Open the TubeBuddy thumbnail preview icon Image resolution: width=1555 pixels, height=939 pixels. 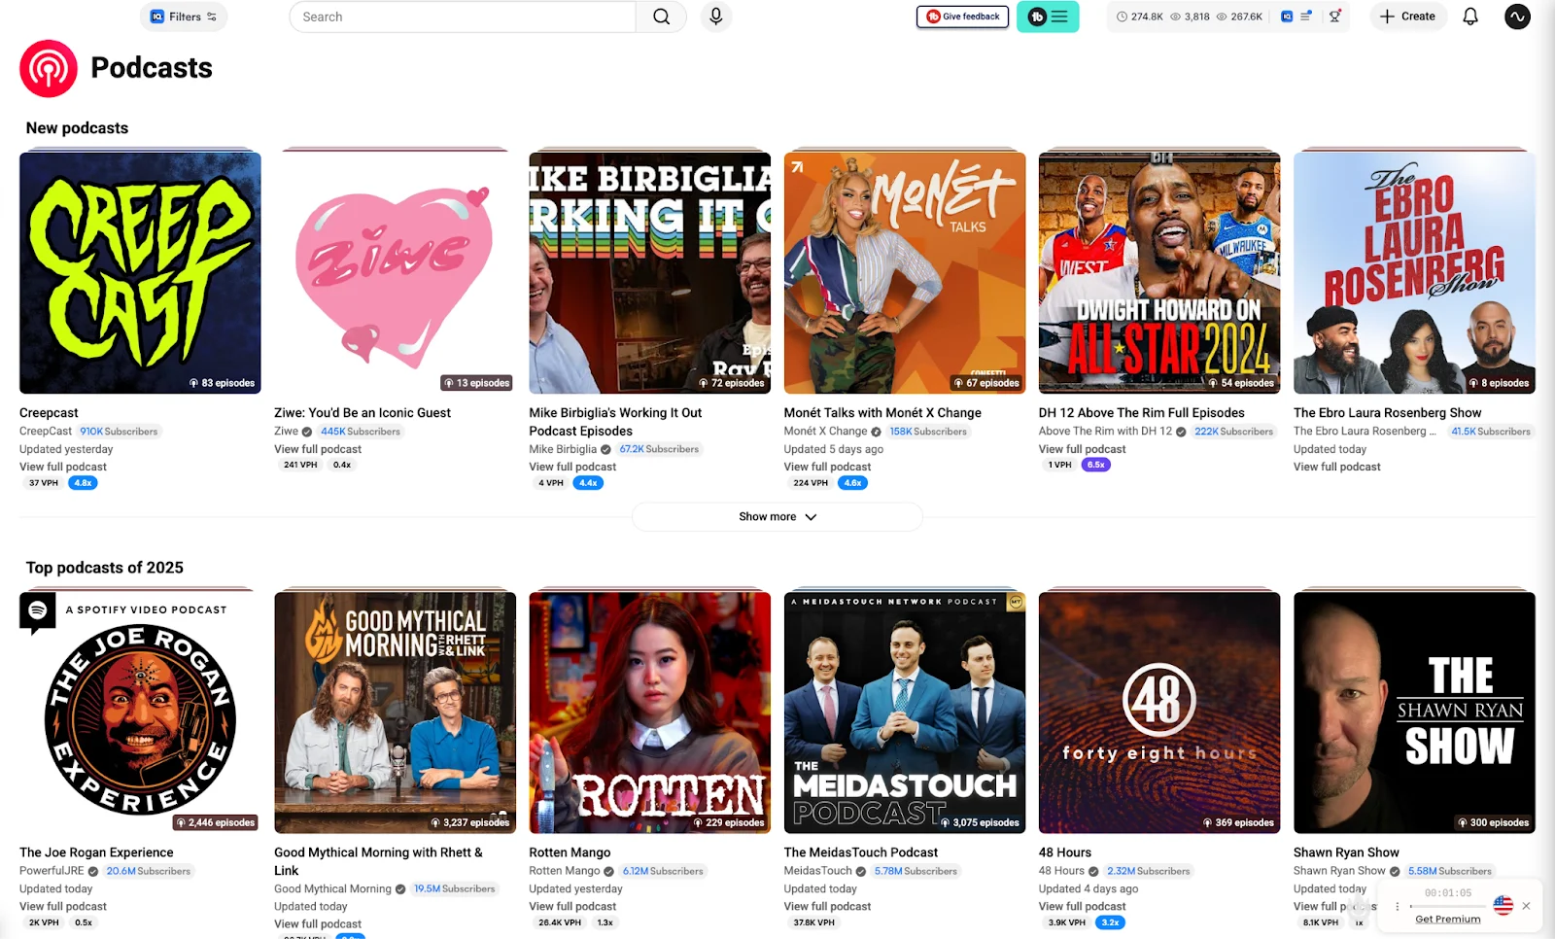click(1286, 17)
